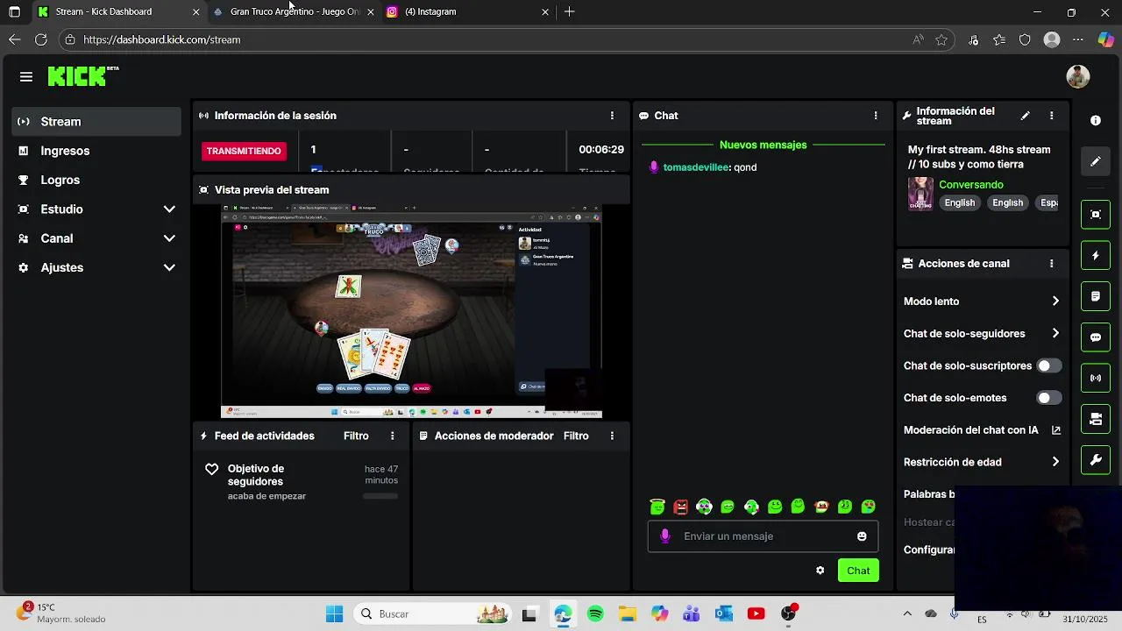Switch to Gran Truco Argentino browser tab
The image size is (1122, 631).
pos(294,11)
